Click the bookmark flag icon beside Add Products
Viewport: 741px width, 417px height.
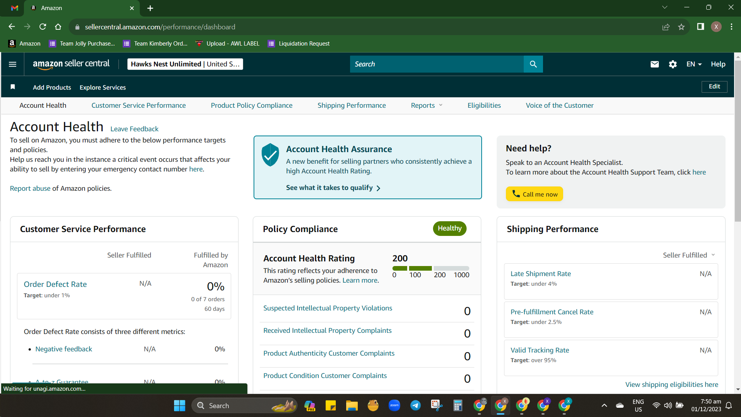(13, 87)
